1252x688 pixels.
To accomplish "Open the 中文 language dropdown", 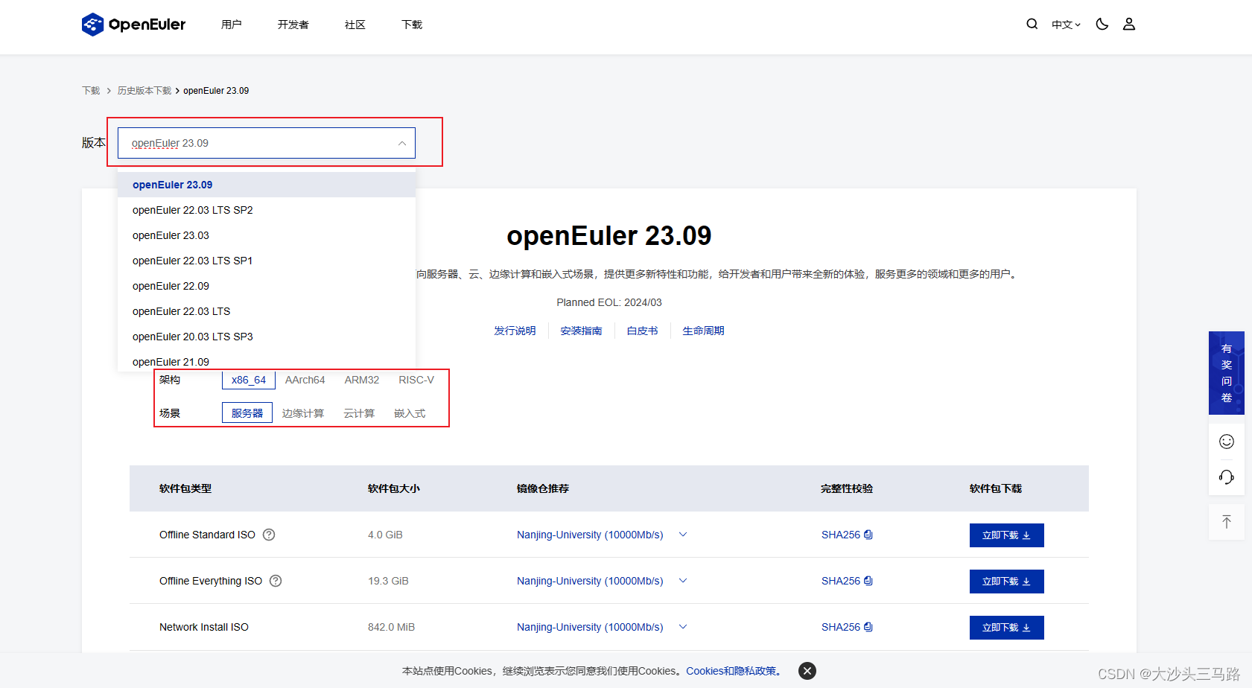I will (1066, 25).
